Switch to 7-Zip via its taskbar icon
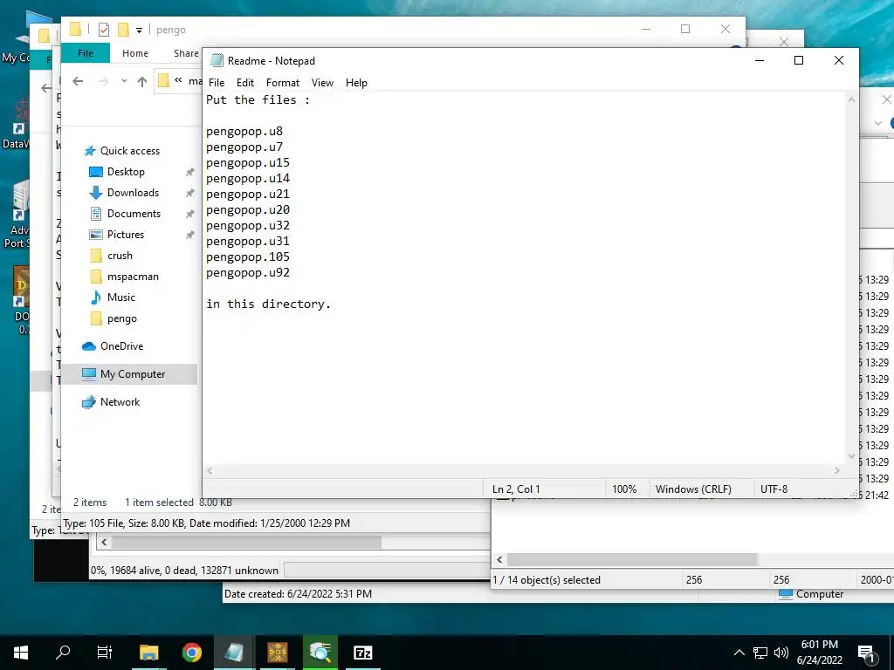The width and height of the screenshot is (894, 670). click(363, 653)
